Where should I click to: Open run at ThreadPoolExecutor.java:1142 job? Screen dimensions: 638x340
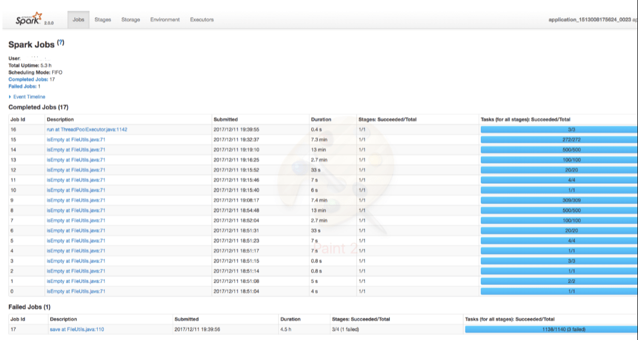pyautogui.click(x=87, y=129)
